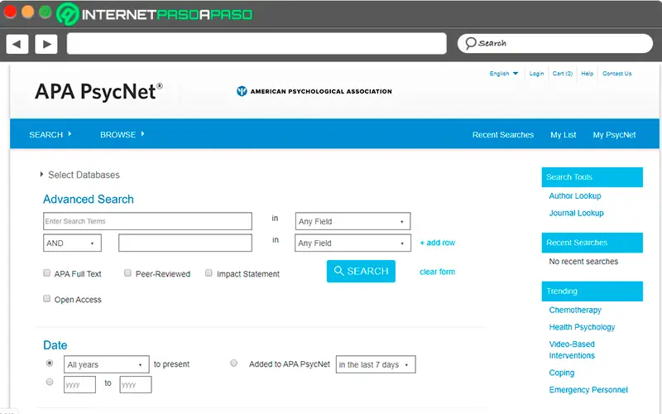
Task: Enable the Open Access checkbox
Action: coord(47,299)
